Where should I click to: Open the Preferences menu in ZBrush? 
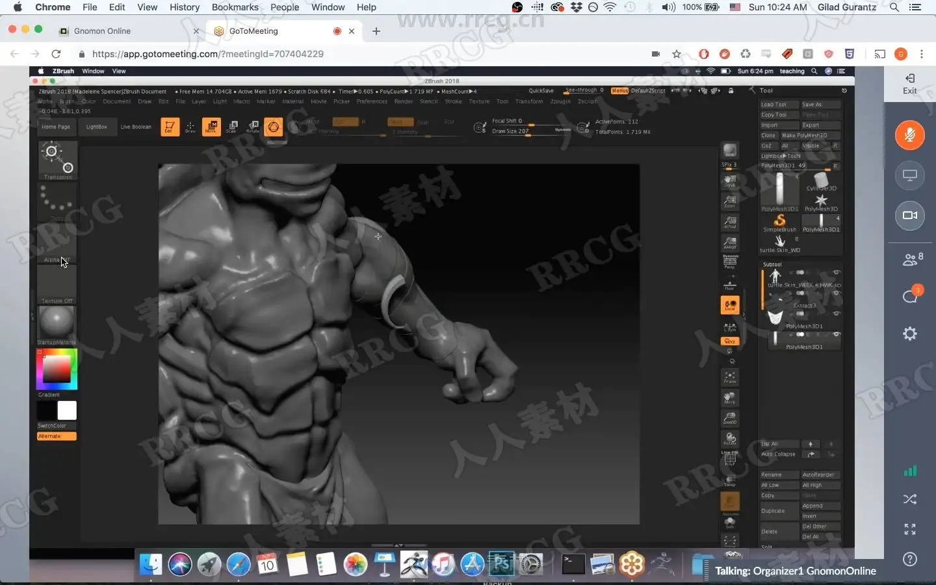(372, 101)
